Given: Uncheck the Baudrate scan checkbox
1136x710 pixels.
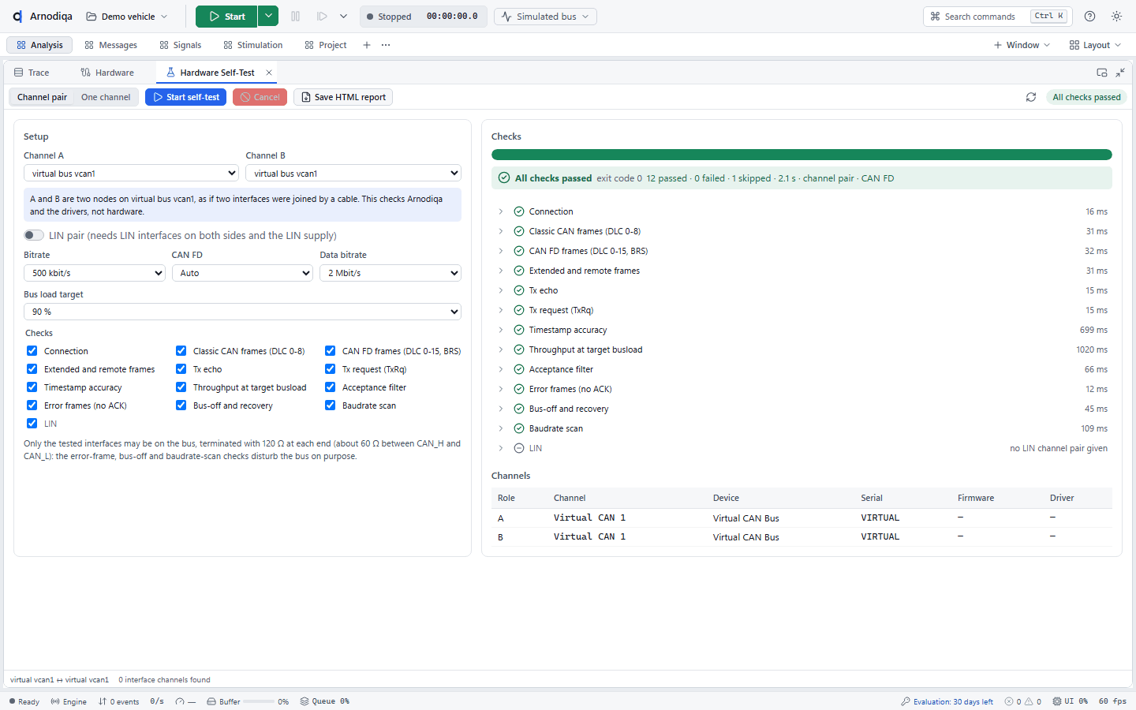Looking at the screenshot, I should [331, 405].
